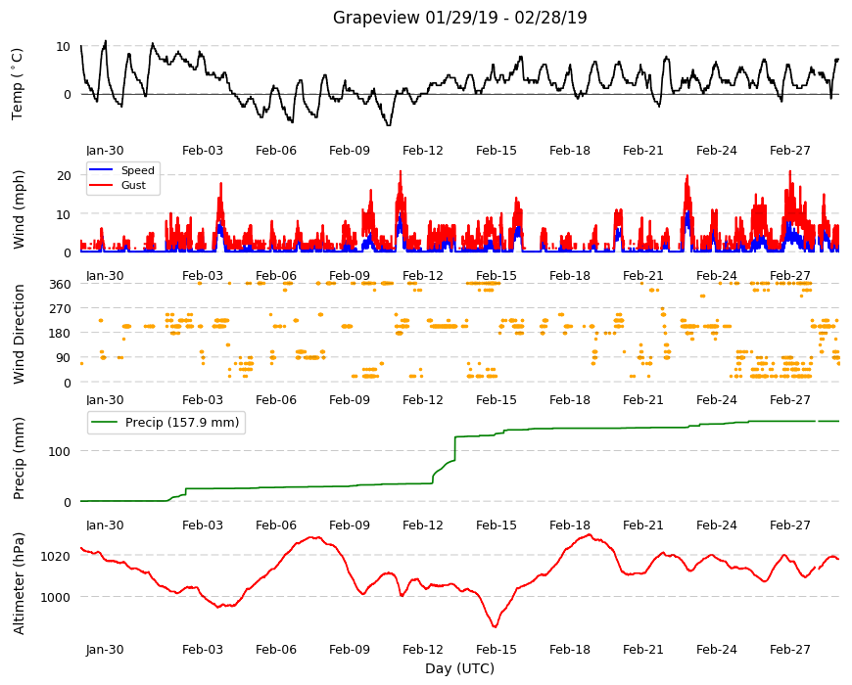Click the green Precip legend line
Image resolution: width=852 pixels, height=685 pixels.
(x=105, y=423)
